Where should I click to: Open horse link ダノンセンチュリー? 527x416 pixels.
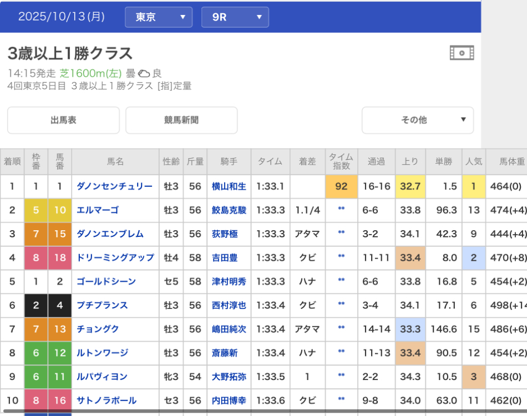114,186
